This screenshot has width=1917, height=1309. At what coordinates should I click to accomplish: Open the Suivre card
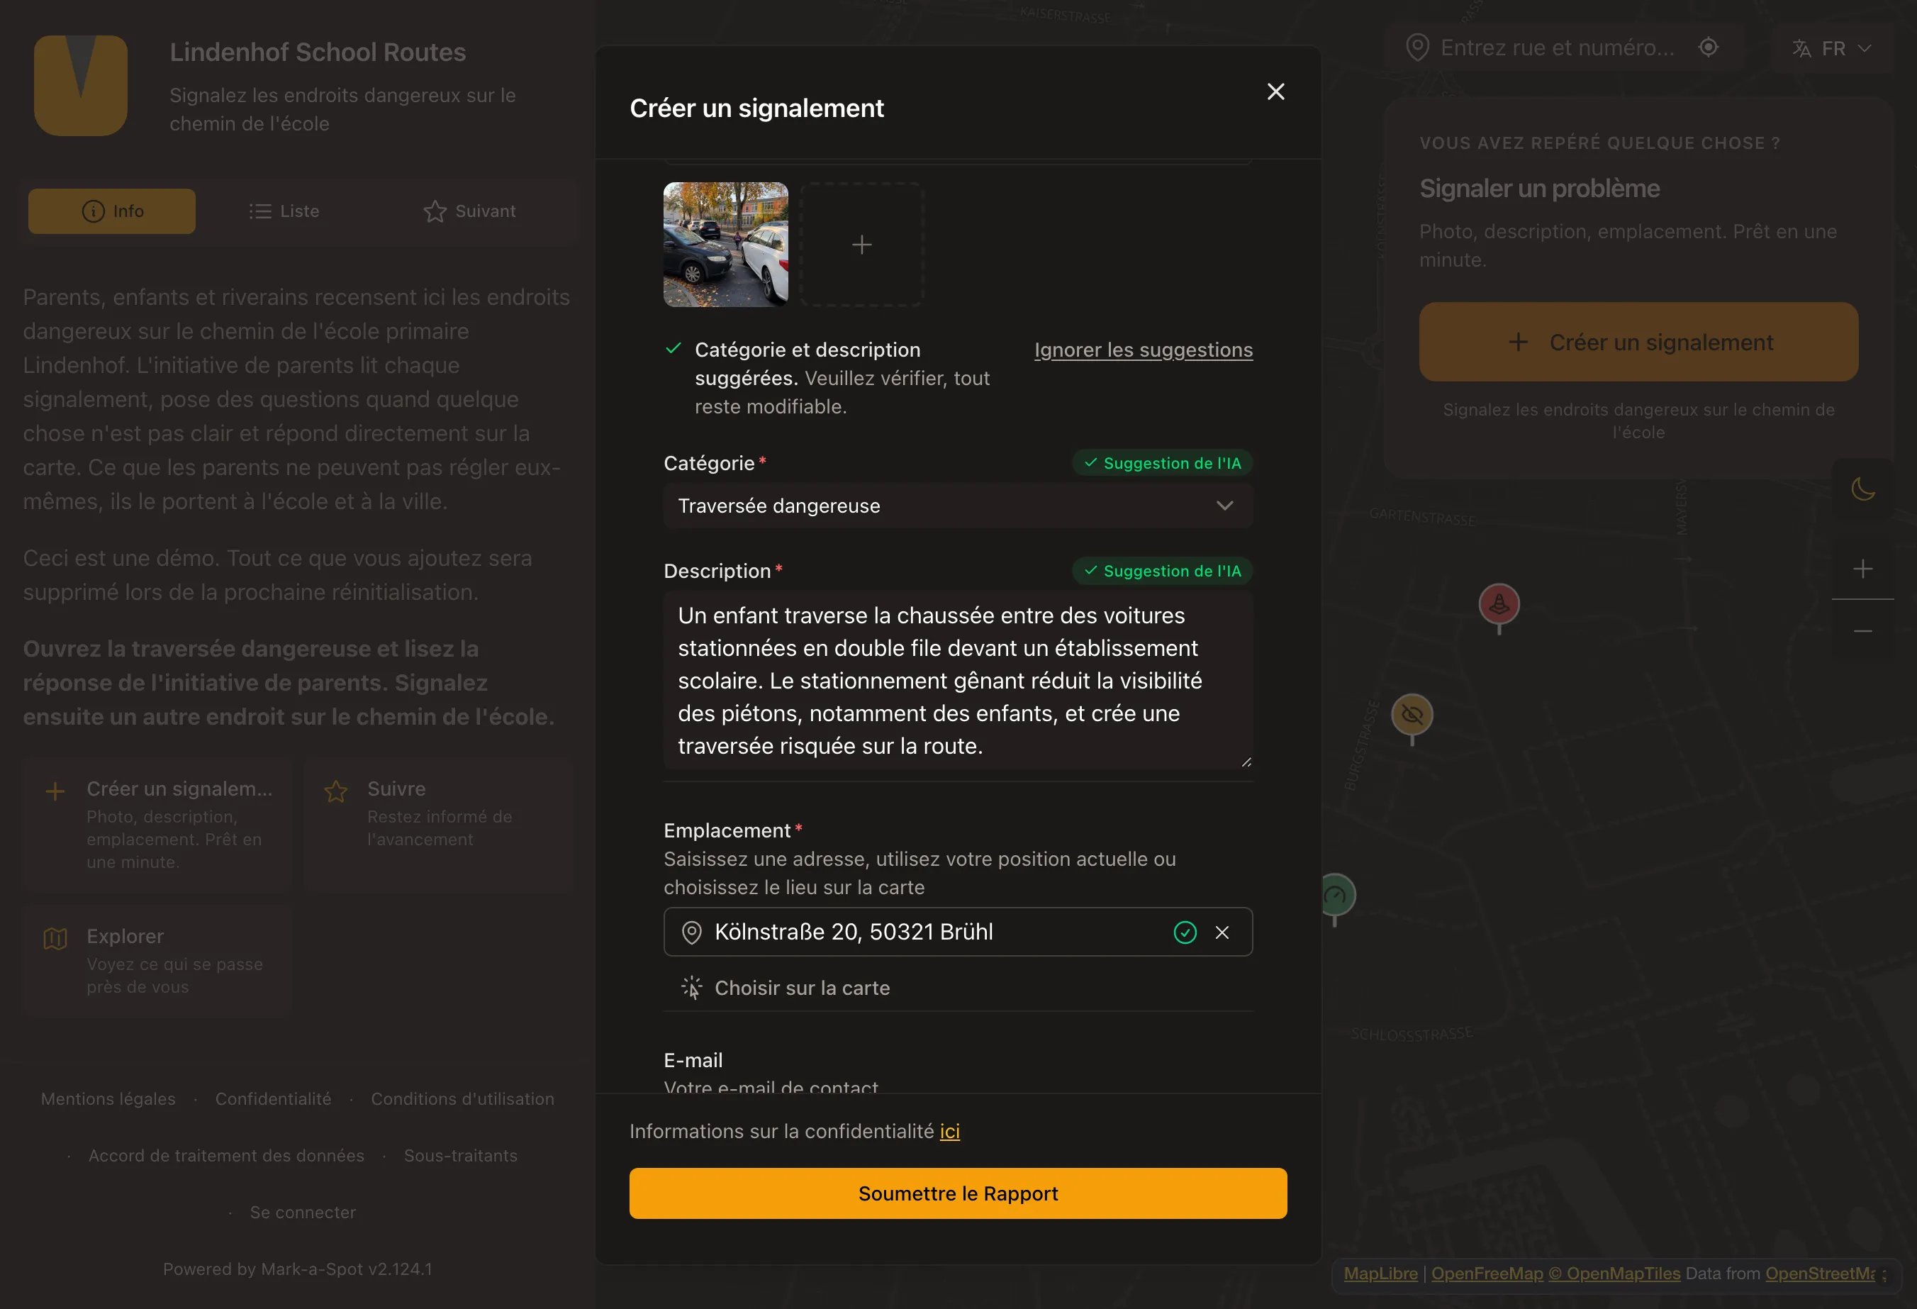pos(438,825)
